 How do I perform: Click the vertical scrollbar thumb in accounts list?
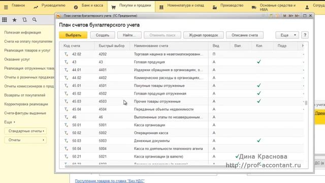(306, 103)
